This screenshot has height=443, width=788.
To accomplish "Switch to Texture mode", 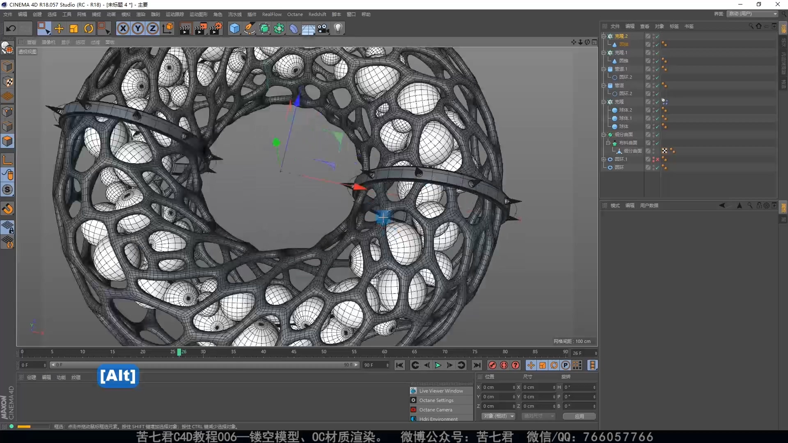I will point(7,82).
